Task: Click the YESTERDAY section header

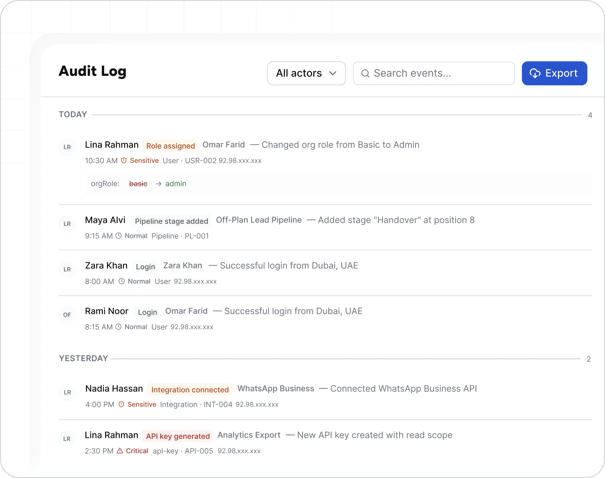Action: click(84, 358)
